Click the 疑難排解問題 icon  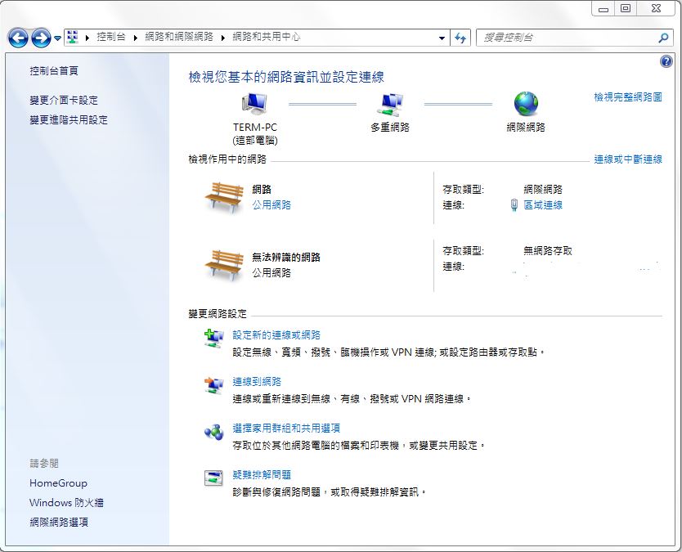tap(213, 478)
